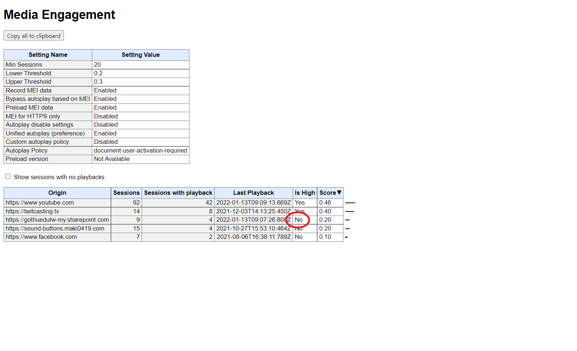The image size is (577, 351).
Task: Select the https://www.facebook.com origin cell
Action: [41, 237]
